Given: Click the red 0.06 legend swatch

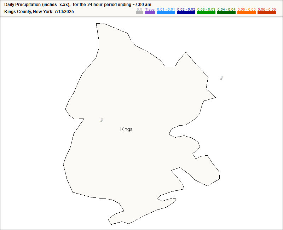Looking at the screenshot, I should [267, 13].
